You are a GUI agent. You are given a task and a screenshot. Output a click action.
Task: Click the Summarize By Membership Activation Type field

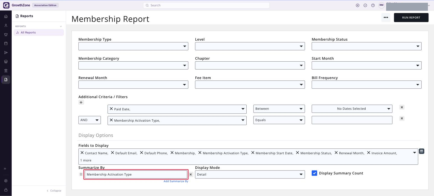[x=136, y=174]
